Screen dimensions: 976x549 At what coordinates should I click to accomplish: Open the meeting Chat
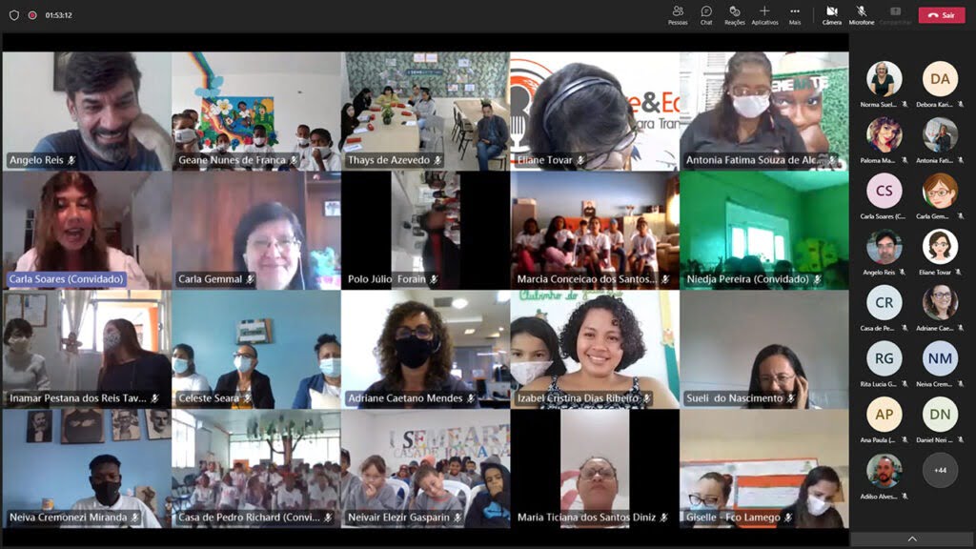pos(706,14)
